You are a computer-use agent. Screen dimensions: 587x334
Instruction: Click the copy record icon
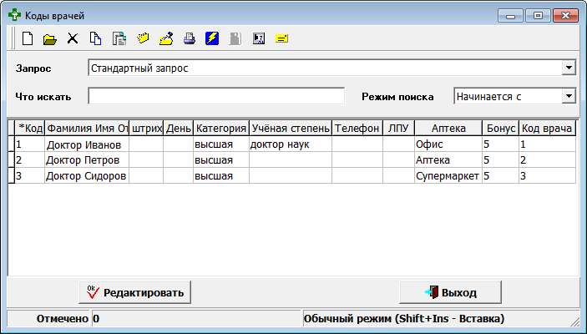(95, 38)
